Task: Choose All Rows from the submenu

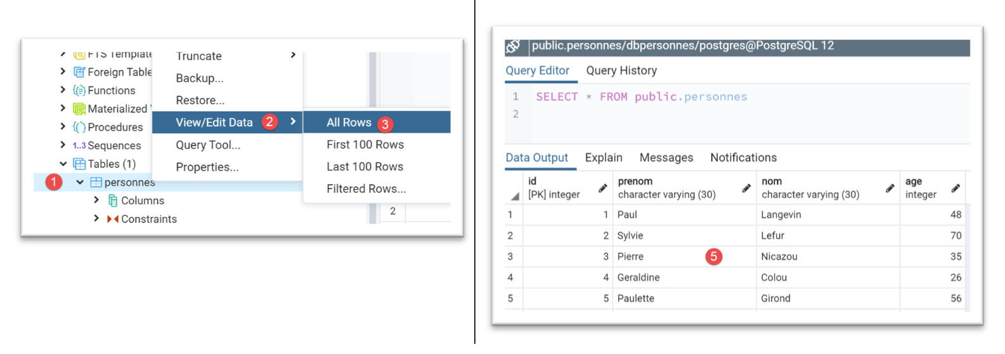Action: [x=349, y=122]
